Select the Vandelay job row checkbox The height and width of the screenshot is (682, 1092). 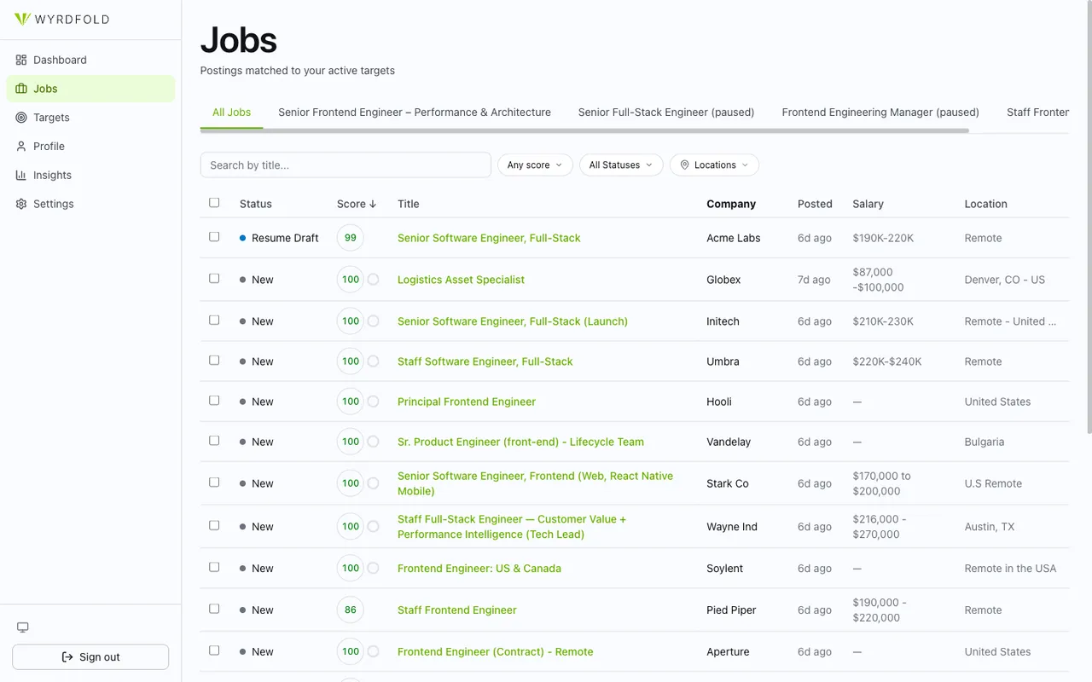click(x=214, y=441)
